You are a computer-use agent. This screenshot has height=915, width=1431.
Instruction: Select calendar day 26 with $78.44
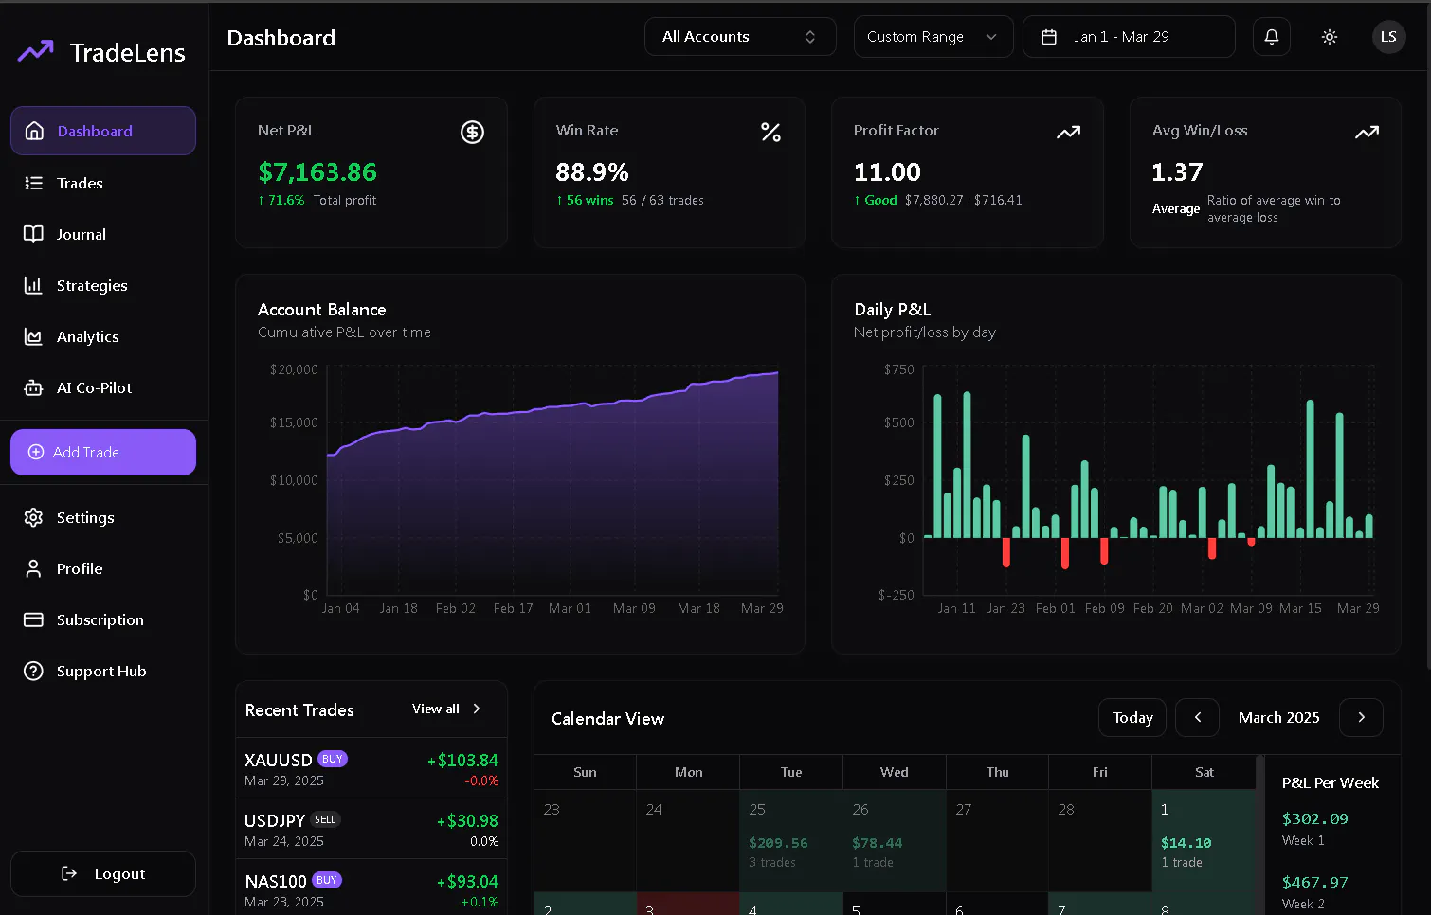(x=895, y=840)
